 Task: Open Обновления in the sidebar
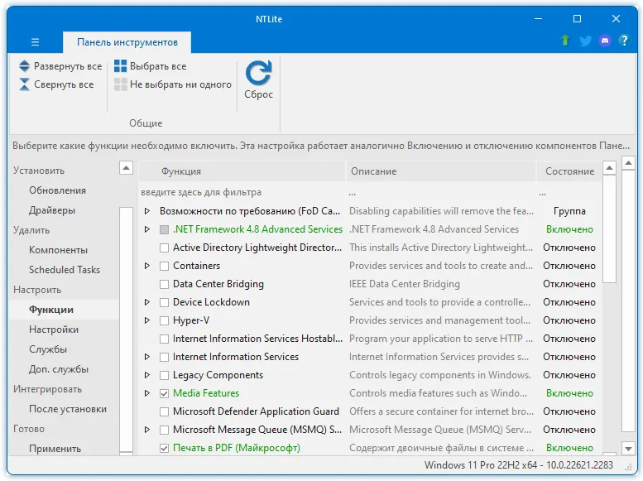click(x=57, y=190)
